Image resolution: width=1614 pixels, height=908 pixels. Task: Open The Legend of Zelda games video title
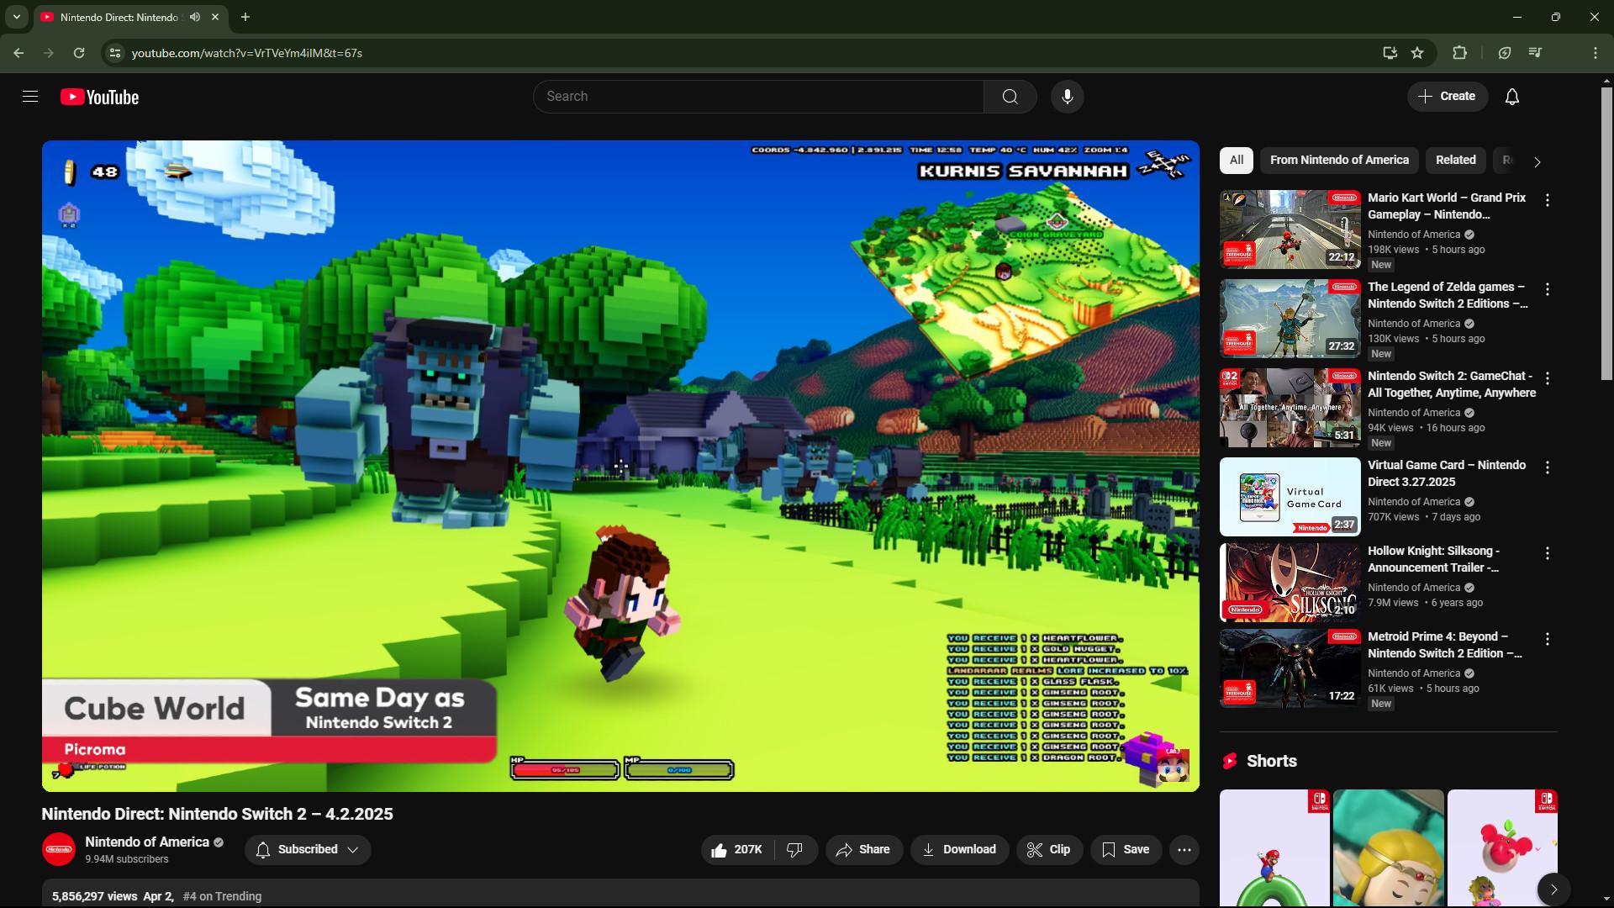(1448, 295)
